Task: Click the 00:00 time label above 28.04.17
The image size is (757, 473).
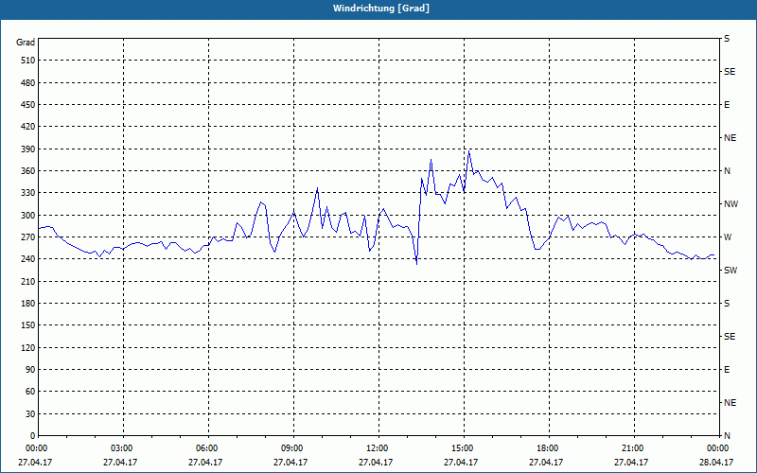Action: tap(718, 448)
